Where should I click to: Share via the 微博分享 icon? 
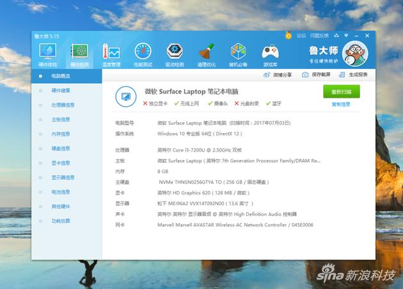point(267,75)
